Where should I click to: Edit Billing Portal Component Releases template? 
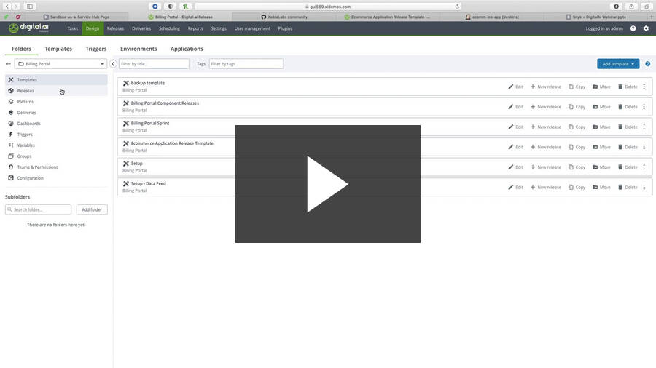click(x=515, y=107)
